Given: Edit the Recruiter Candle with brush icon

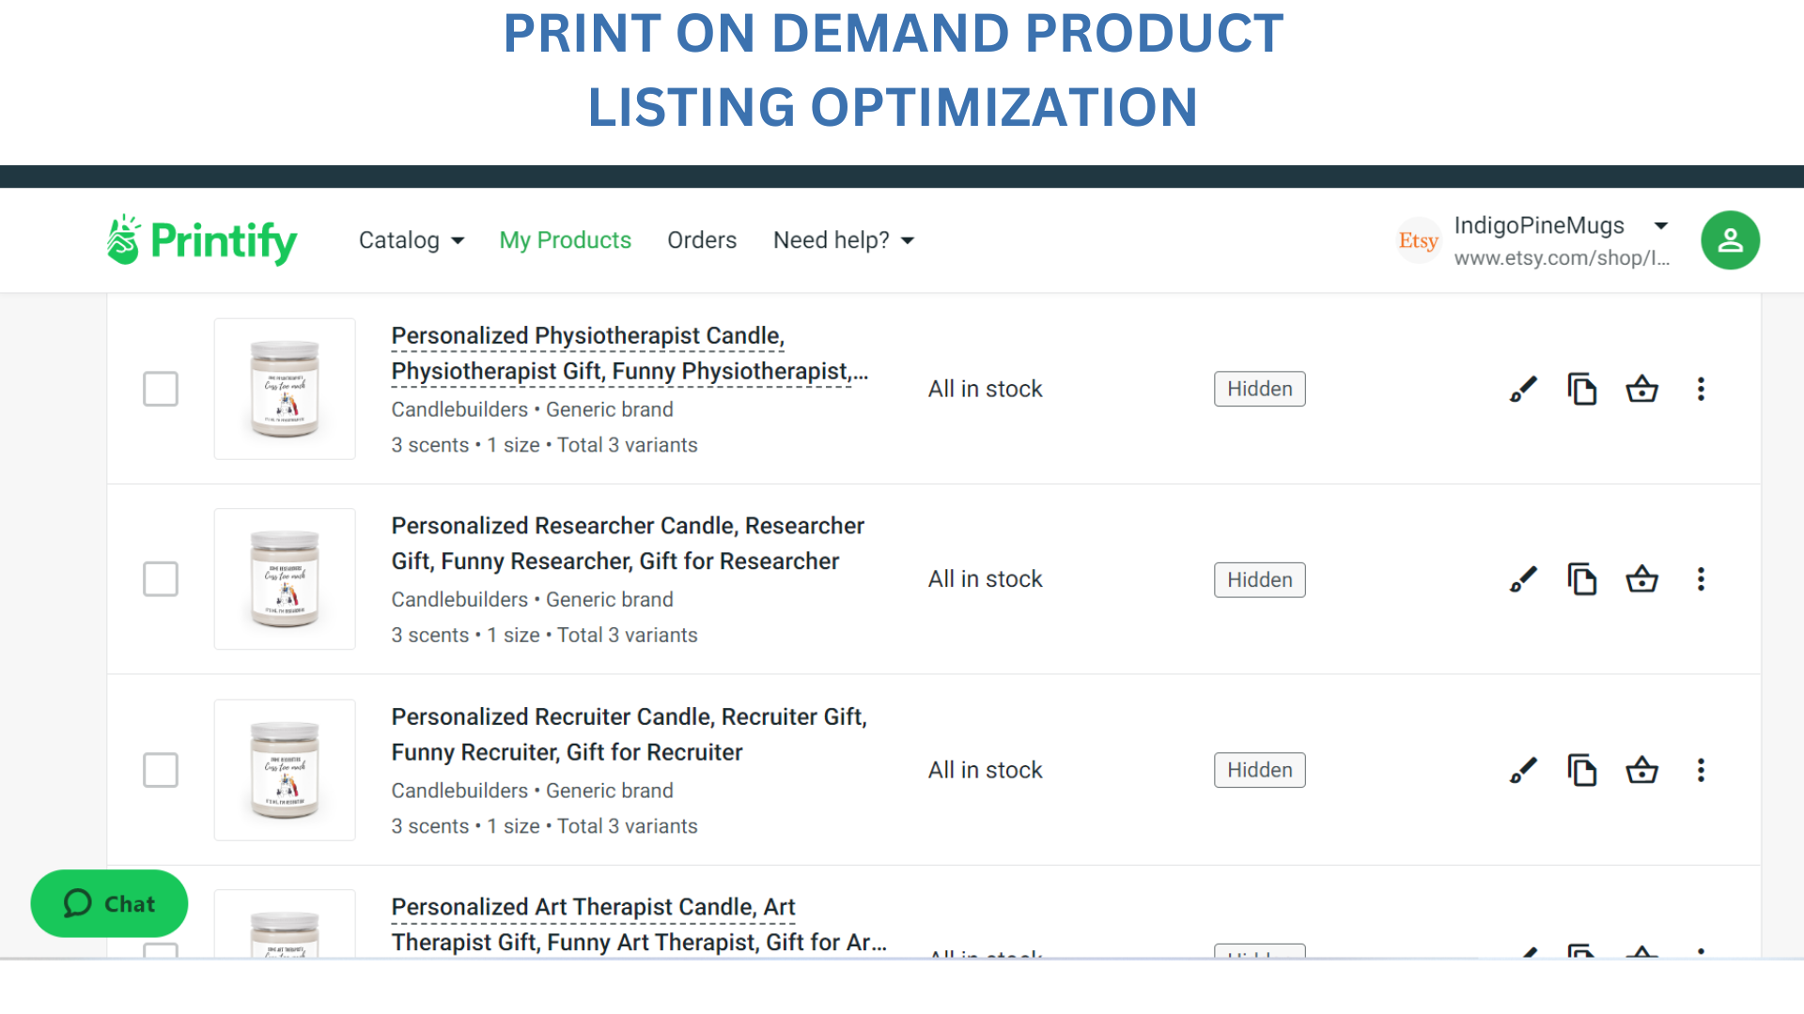Looking at the screenshot, I should (x=1523, y=770).
